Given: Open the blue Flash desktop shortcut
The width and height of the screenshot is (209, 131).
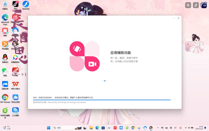Looking at the screenshot, I should click(26, 5).
